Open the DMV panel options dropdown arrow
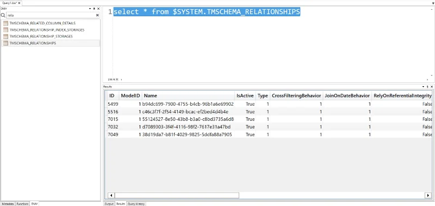Viewport: 435px width, 206px height. [90, 9]
